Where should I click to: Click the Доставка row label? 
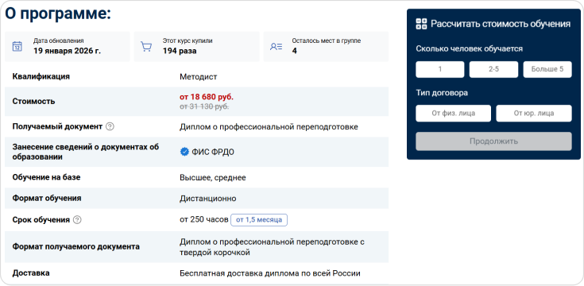[x=31, y=273]
